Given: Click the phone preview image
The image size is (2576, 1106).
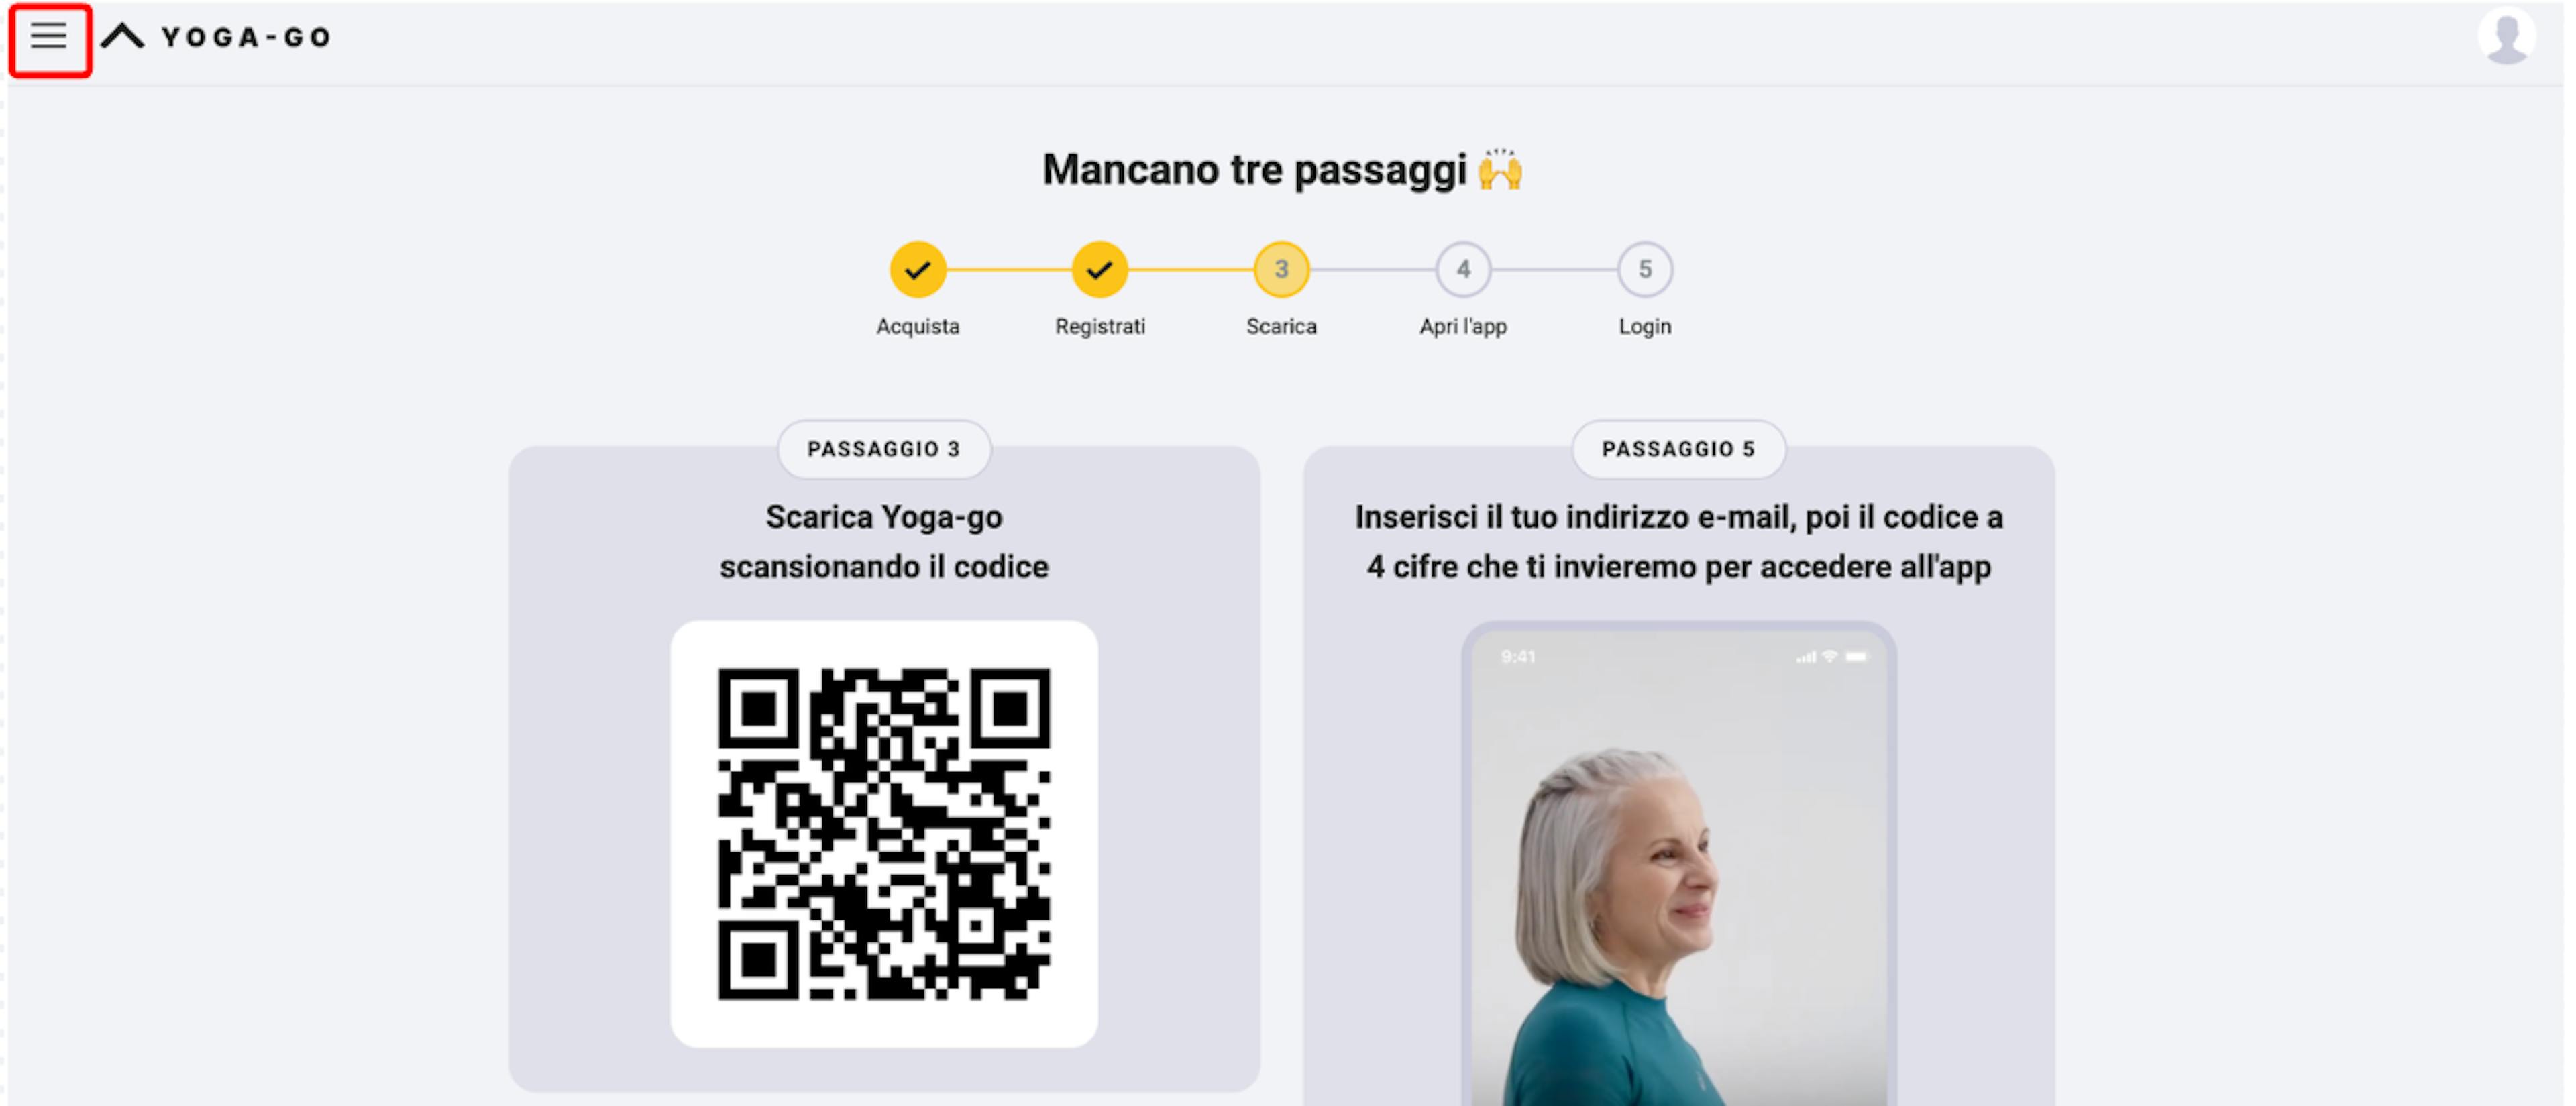Looking at the screenshot, I should click(1678, 865).
